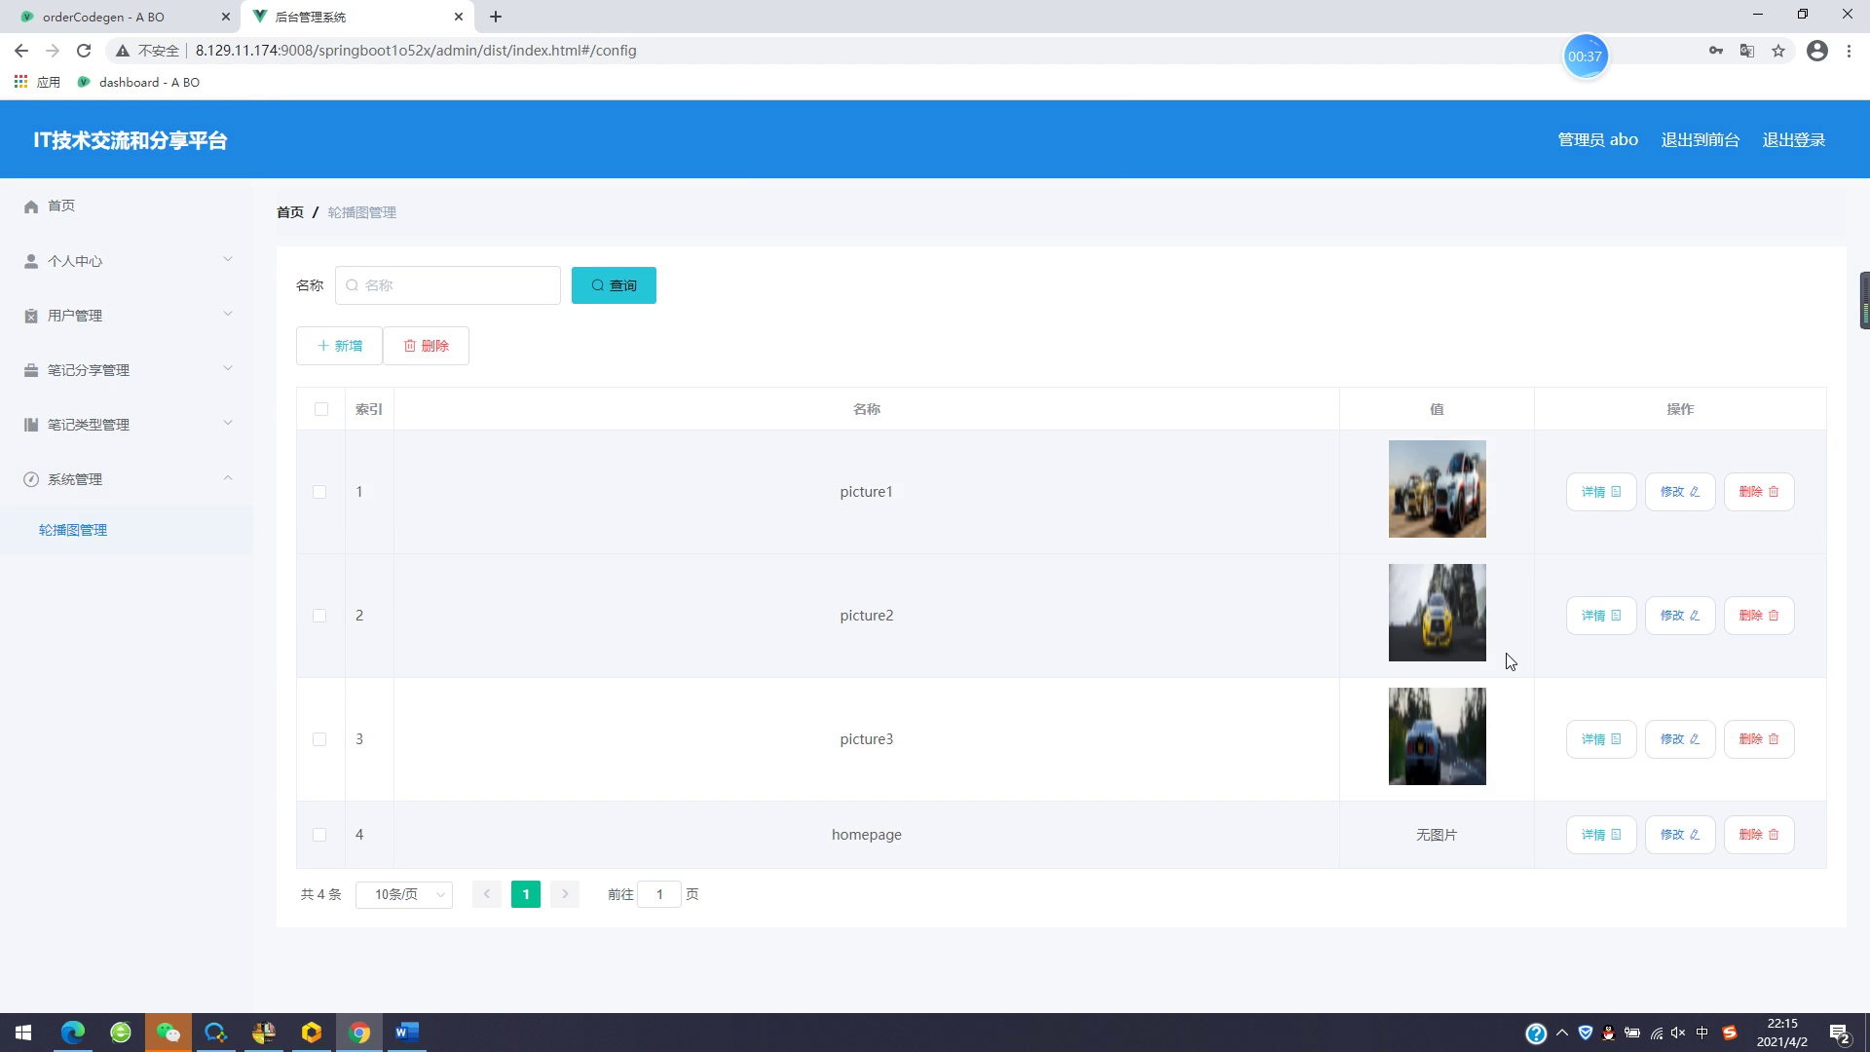
Task: Click the 查询 search button
Action: click(614, 285)
